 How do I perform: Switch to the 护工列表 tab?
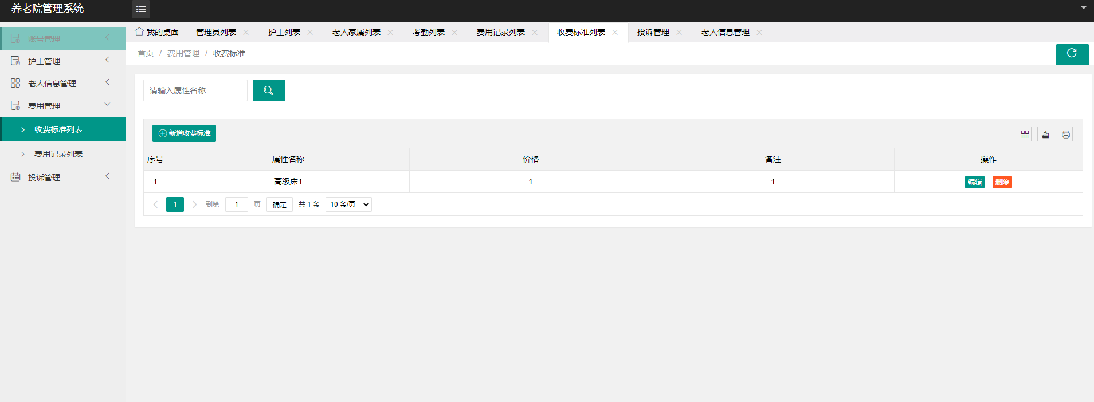(284, 32)
